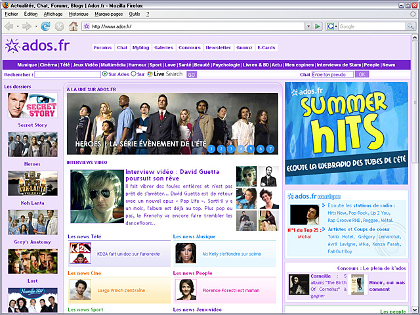Open the Affichage menu
Viewport: 420px width, 315px height.
click(53, 14)
